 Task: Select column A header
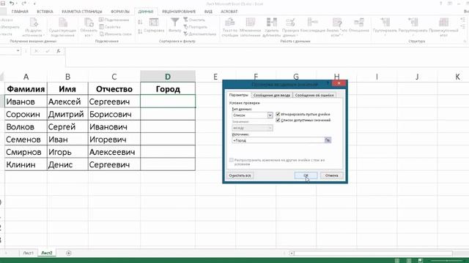(26, 77)
